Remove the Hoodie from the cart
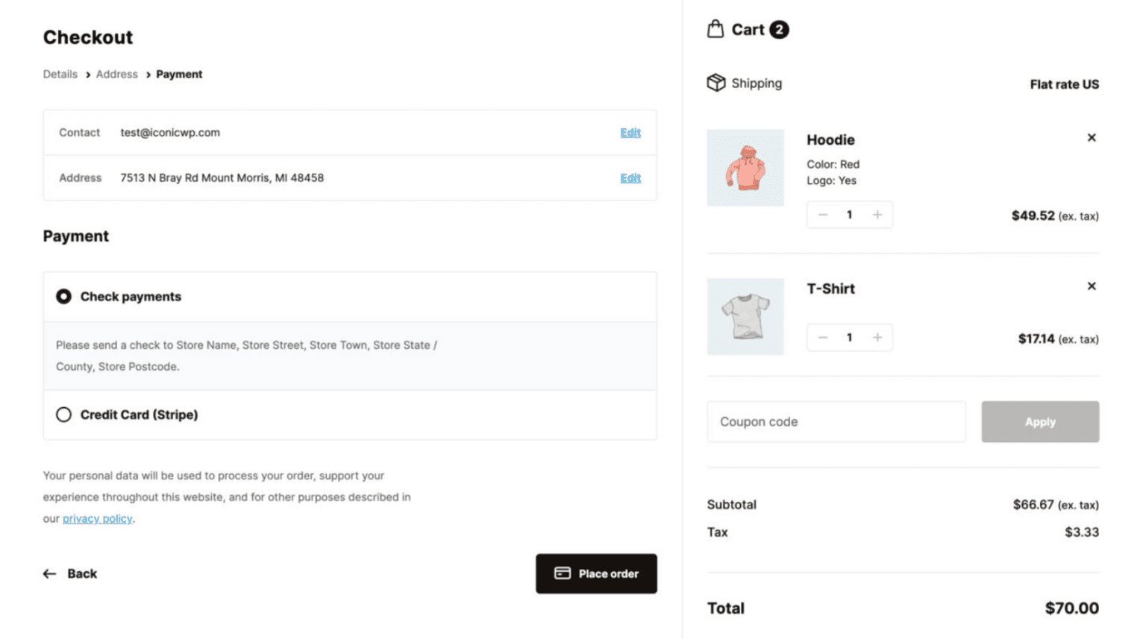Viewport: 1146px width, 639px height. [x=1091, y=137]
